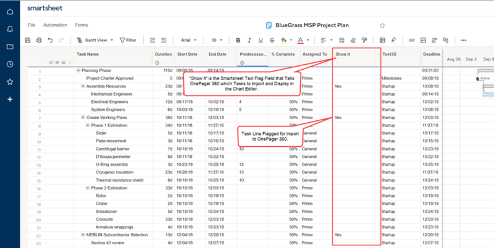The image size is (494, 248).
Task: Click the Project Charter Approved milestone diamond
Action: pyautogui.click(x=477, y=78)
